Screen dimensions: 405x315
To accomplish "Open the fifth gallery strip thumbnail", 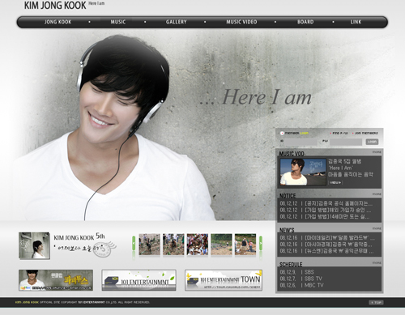I will click(x=245, y=245).
